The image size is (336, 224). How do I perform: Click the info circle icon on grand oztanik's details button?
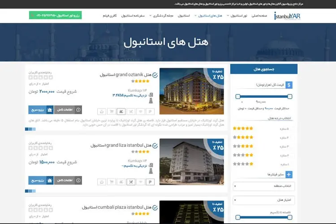click(78, 110)
